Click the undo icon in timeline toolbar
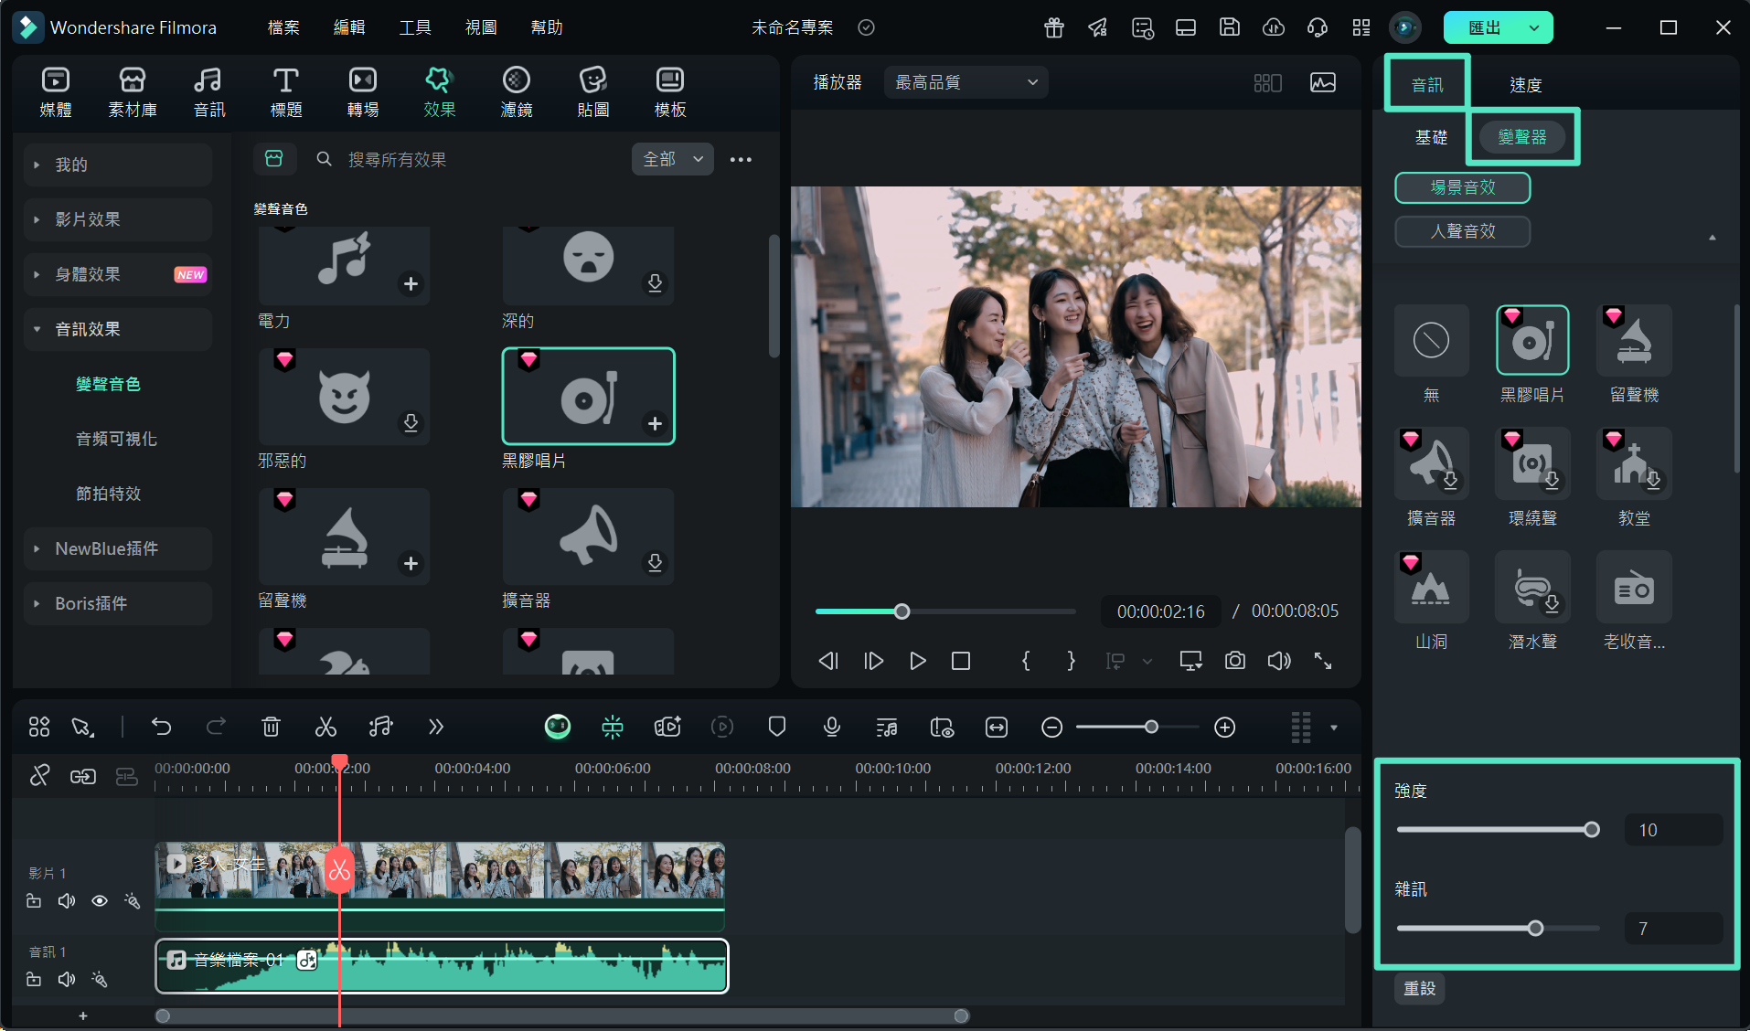 (x=162, y=727)
